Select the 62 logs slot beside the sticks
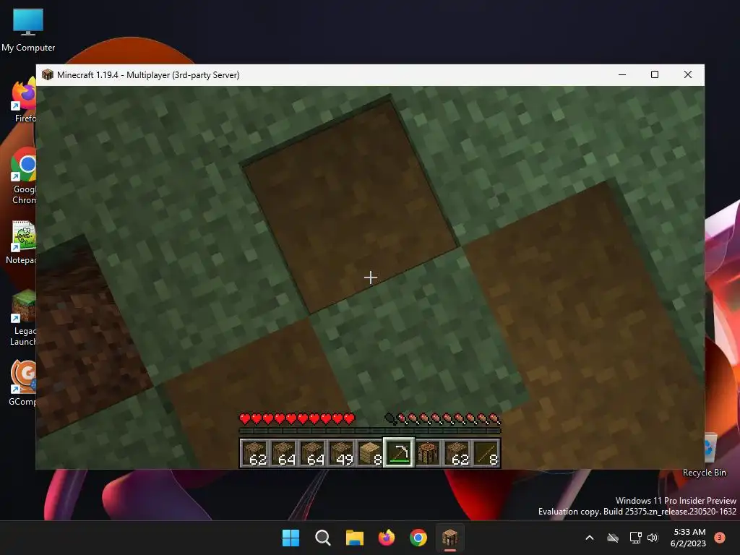 coord(457,452)
